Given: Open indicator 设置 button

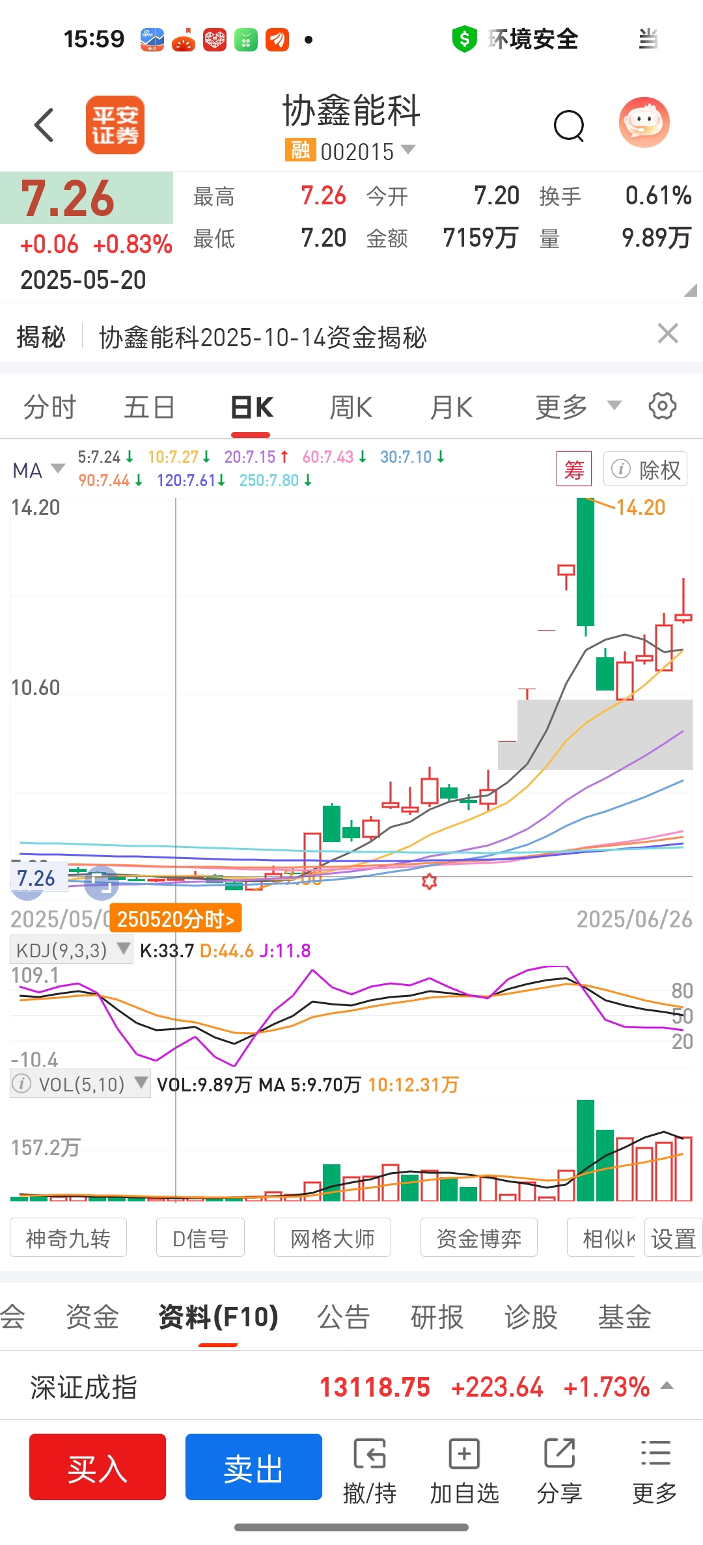Looking at the screenshot, I should tap(673, 1238).
